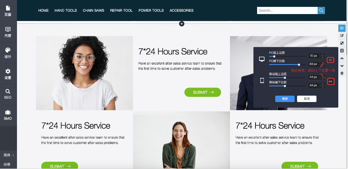Open the CHAIN SAWS menu item
Screen dimensions: 348x169
tap(93, 10)
